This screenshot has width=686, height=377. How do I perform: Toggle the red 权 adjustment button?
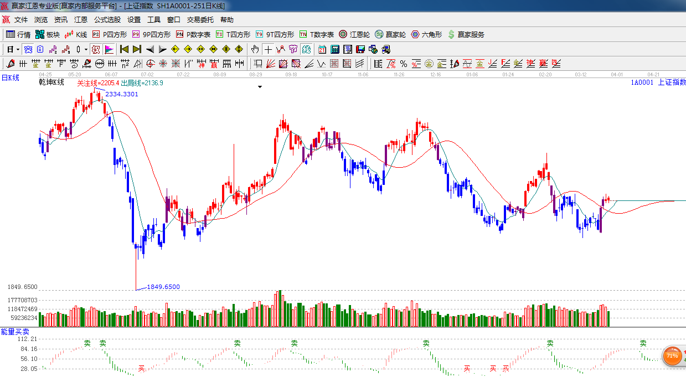(96, 49)
